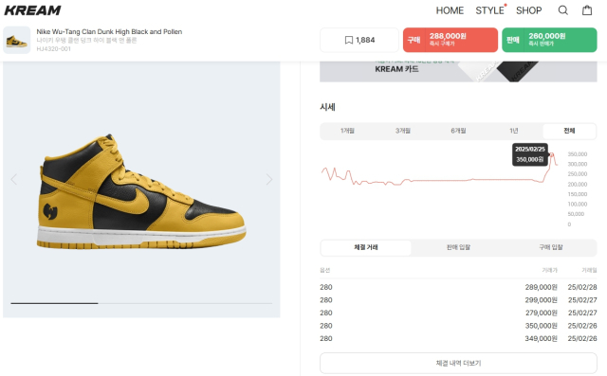Click the small shoe thumbnail in header
Viewport: 607px width, 376px height.
(x=17, y=40)
